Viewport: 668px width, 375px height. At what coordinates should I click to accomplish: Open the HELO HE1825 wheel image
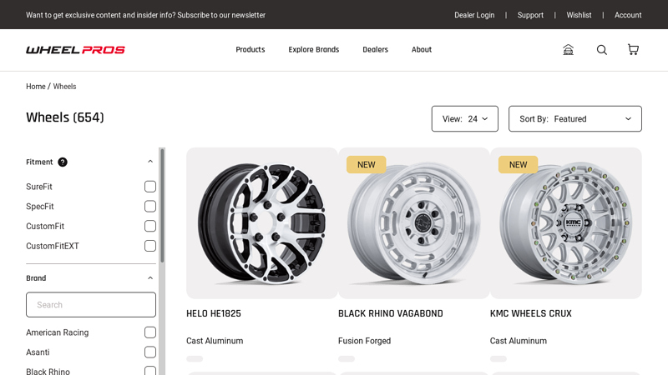tap(262, 222)
